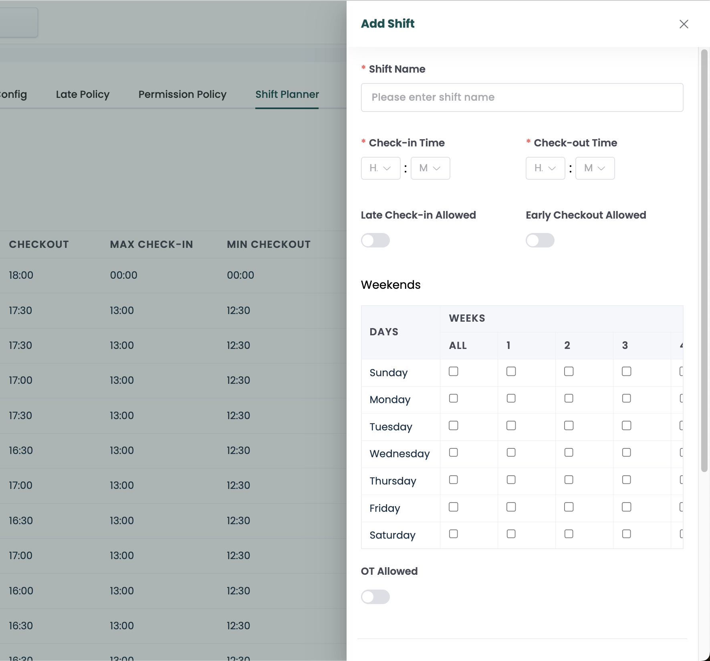Mark Wednesday checkbox under week 3

626,452
